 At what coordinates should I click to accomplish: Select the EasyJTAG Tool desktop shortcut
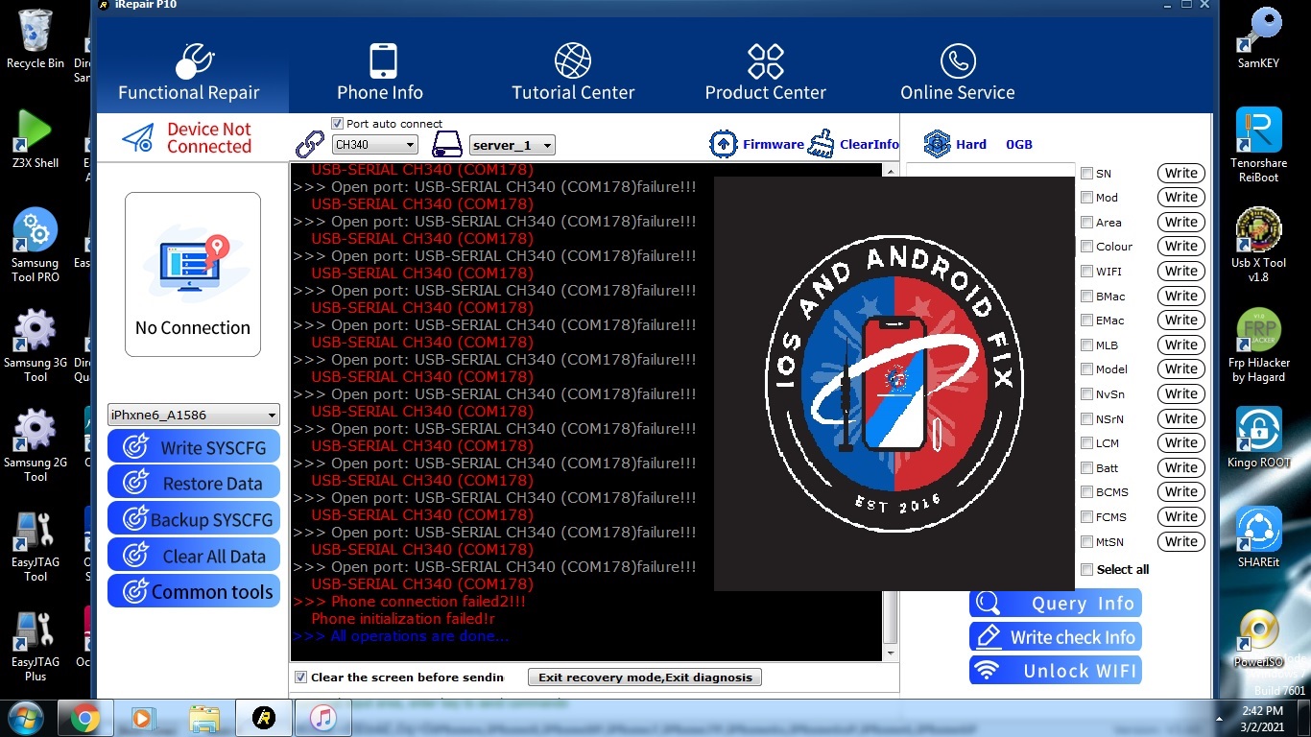pos(36,546)
